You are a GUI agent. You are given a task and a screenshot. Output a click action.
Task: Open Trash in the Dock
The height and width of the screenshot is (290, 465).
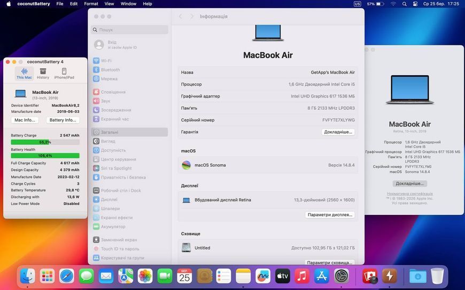point(437,276)
